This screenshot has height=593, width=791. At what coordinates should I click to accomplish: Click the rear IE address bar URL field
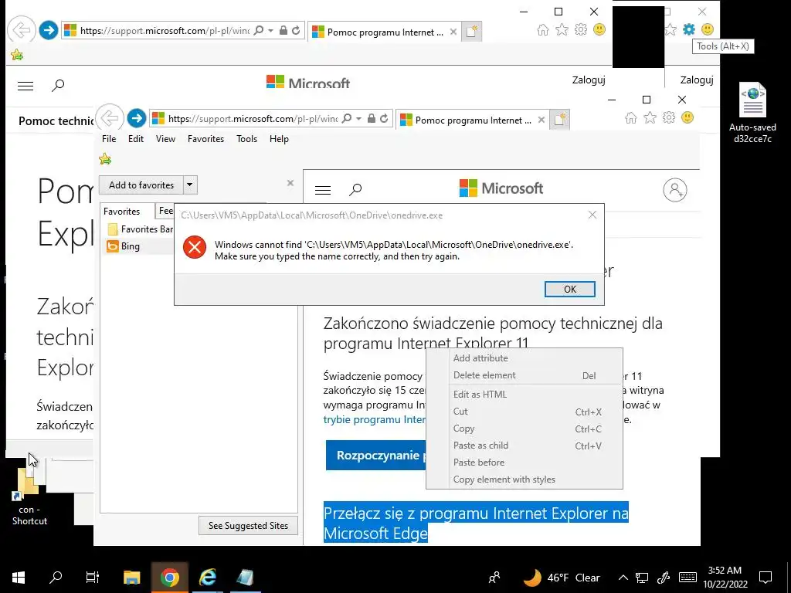tap(165, 31)
